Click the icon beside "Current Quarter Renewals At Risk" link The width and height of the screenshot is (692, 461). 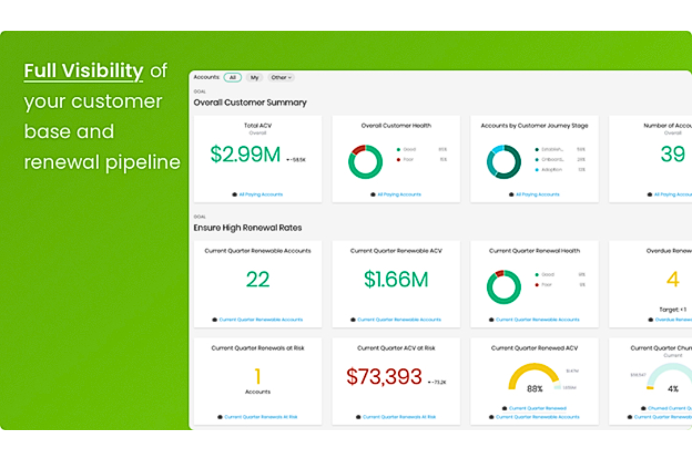(220, 417)
